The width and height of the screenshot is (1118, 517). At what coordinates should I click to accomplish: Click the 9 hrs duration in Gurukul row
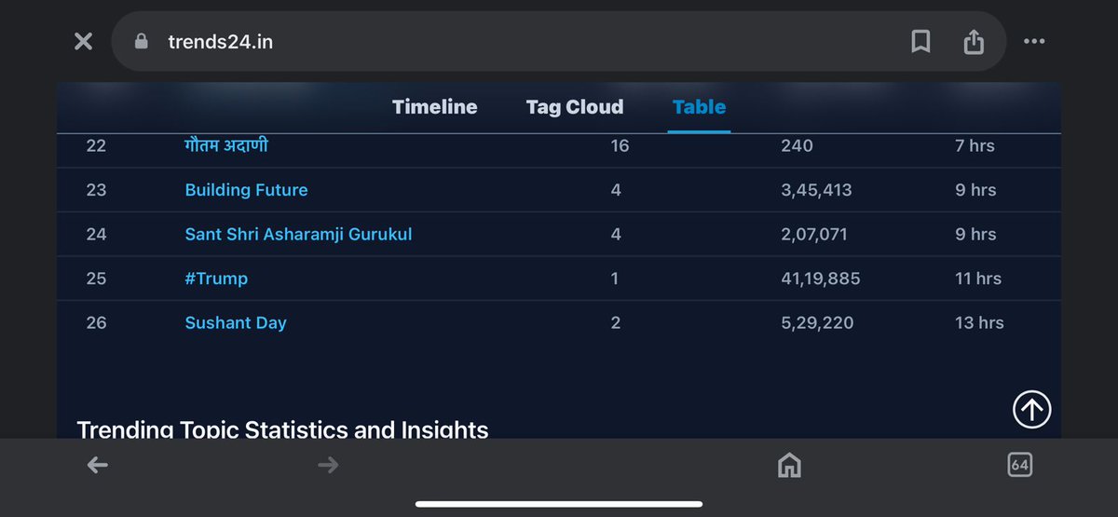(x=975, y=235)
